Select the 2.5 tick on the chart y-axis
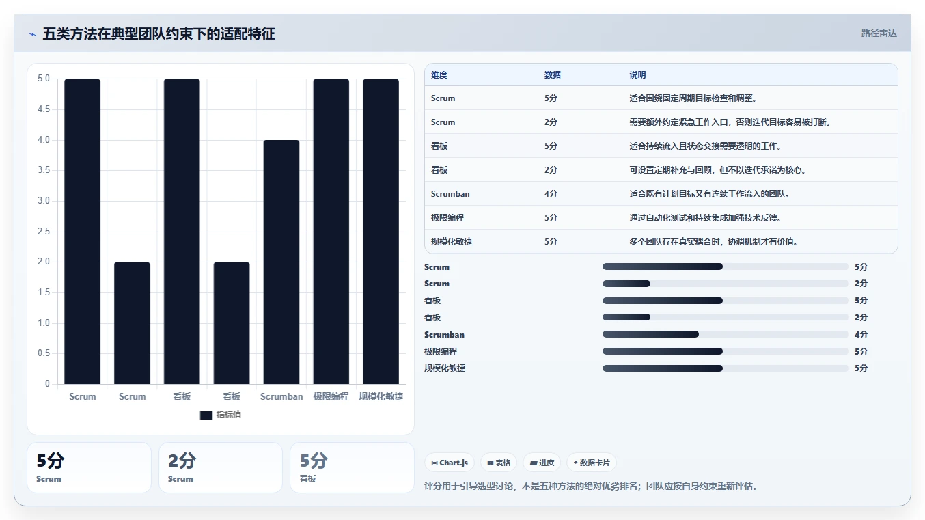The width and height of the screenshot is (925, 520). coord(43,232)
